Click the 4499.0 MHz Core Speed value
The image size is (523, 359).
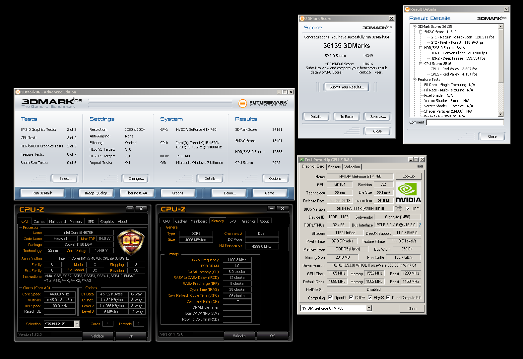click(60, 294)
